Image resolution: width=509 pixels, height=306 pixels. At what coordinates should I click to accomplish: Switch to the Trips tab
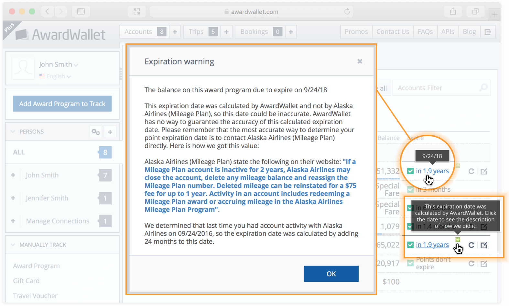[196, 32]
